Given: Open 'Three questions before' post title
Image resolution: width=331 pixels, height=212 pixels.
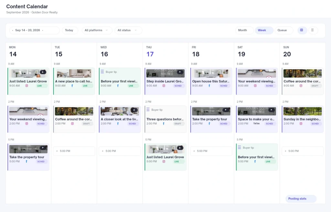Looking at the screenshot, I should [x=165, y=119].
